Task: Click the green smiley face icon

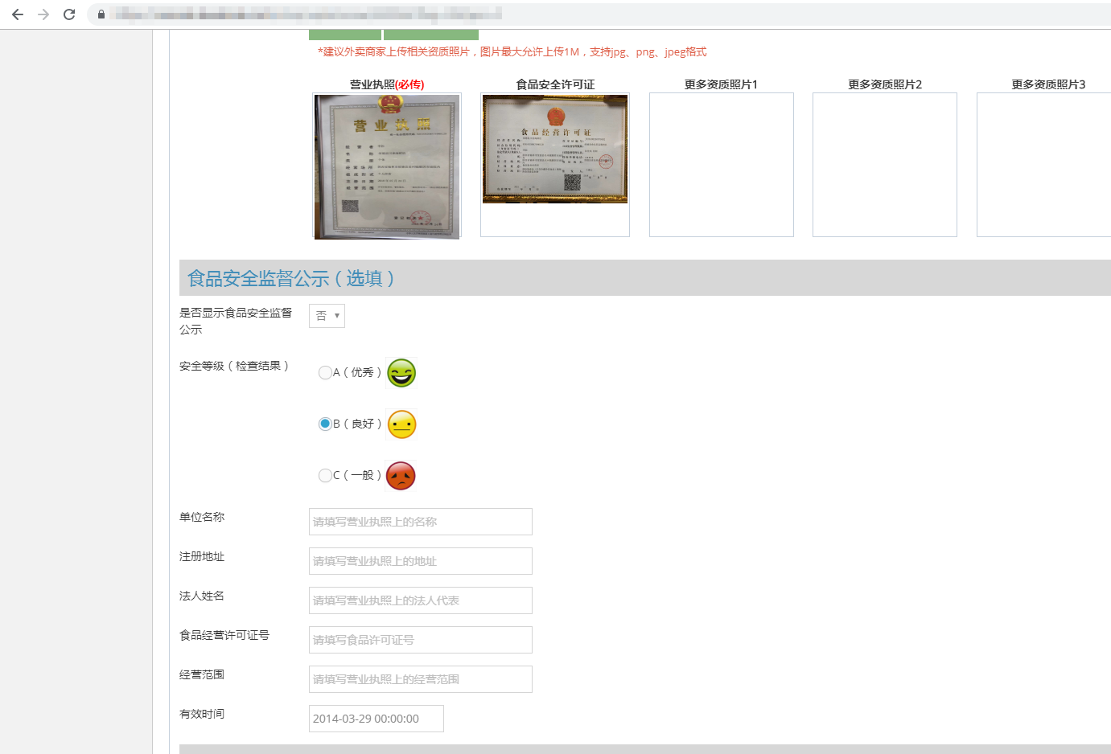Action: [401, 373]
